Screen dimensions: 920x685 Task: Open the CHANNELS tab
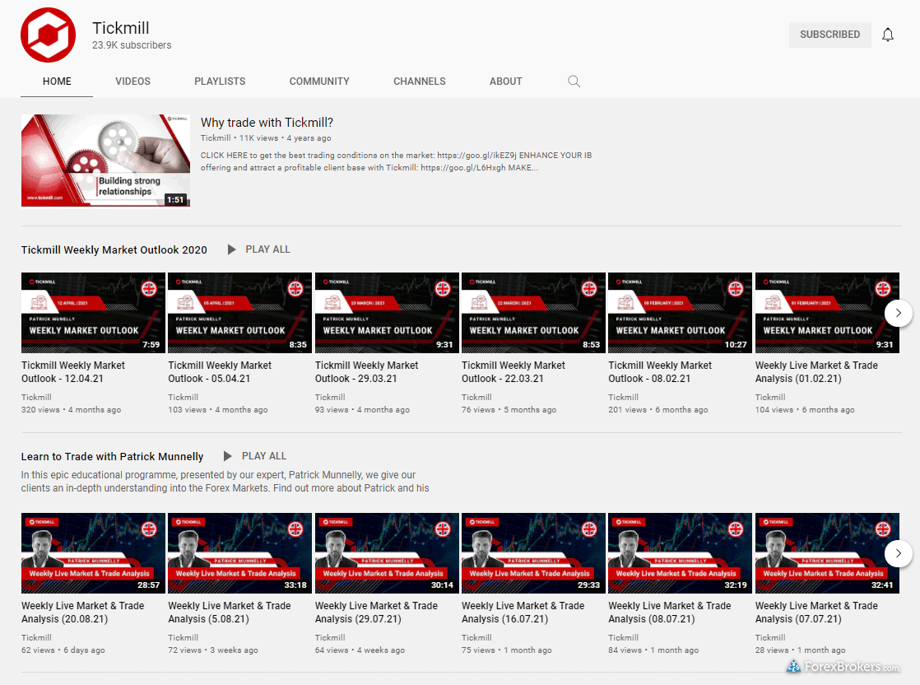pyautogui.click(x=420, y=82)
